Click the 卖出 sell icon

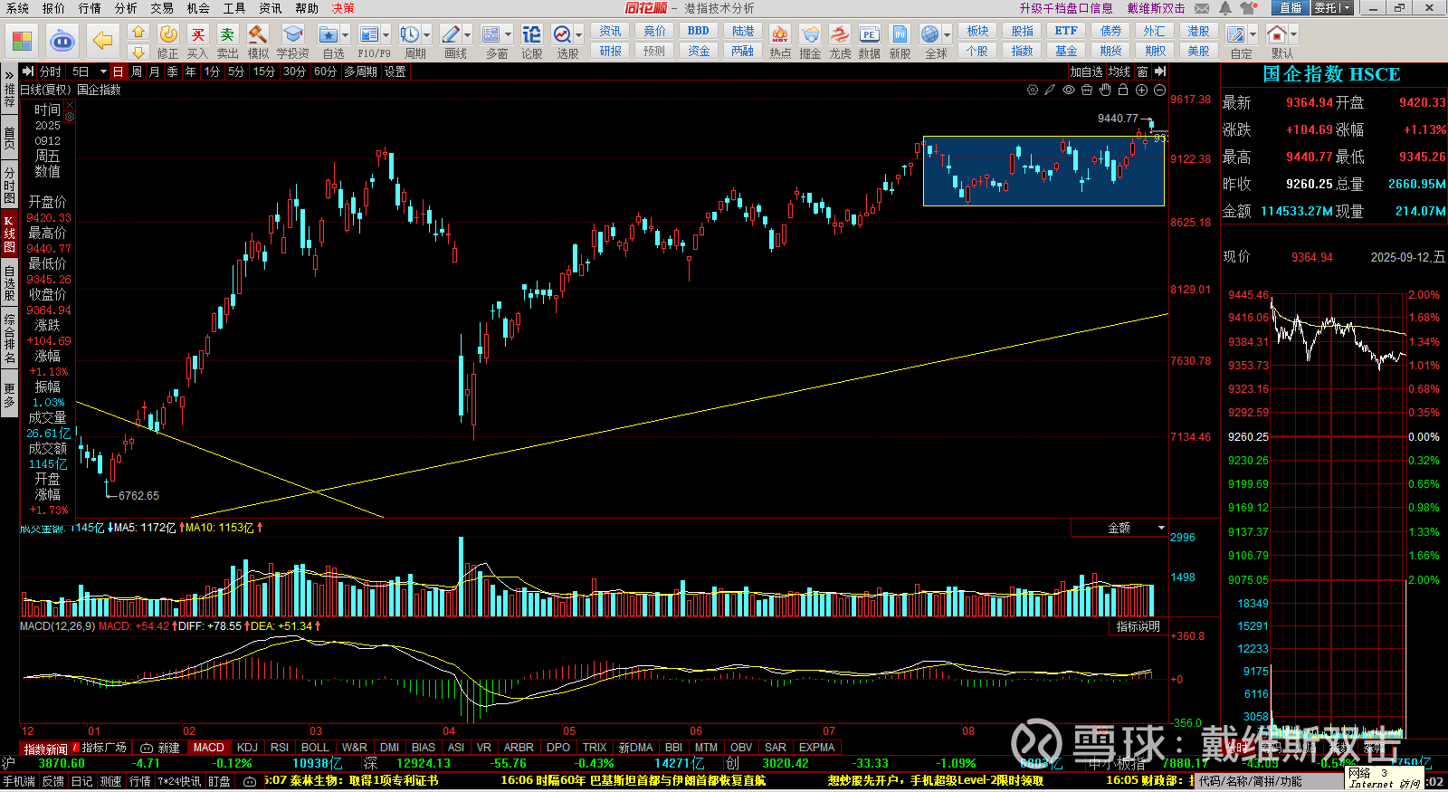tap(227, 35)
